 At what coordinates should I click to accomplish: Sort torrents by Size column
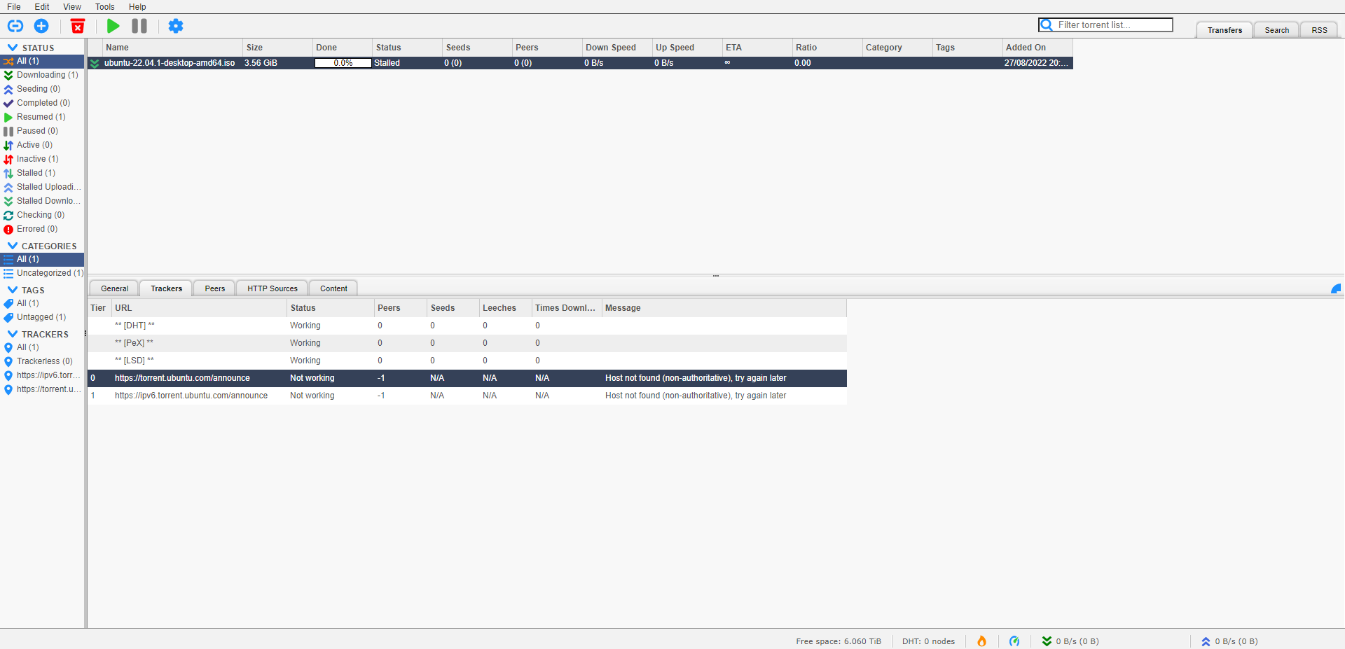(277, 48)
